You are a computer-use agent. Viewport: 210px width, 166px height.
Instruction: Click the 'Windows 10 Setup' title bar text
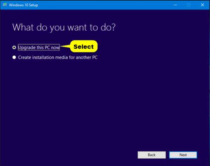click(23, 5)
